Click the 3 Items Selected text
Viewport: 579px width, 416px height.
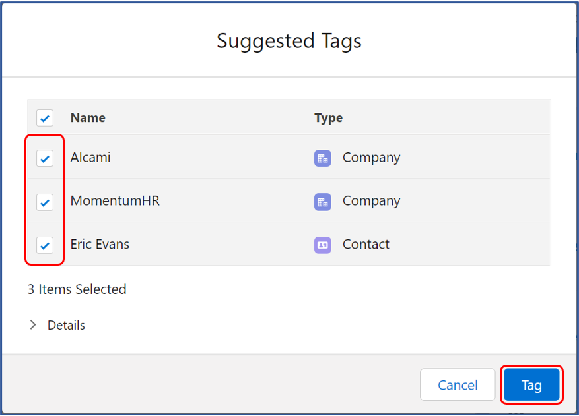(77, 289)
